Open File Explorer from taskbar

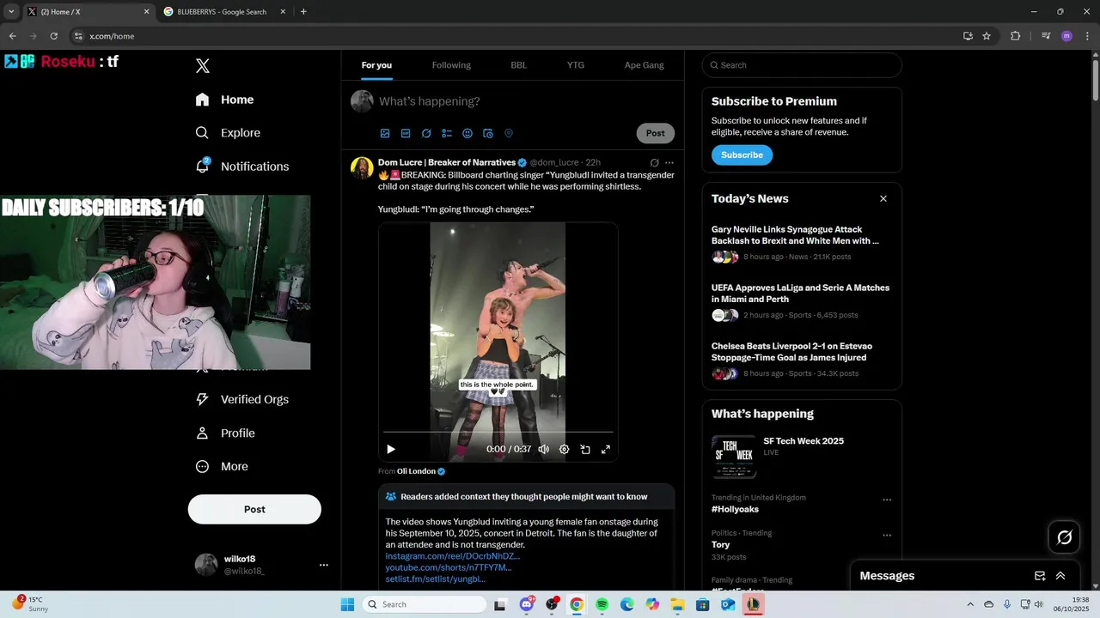(678, 604)
